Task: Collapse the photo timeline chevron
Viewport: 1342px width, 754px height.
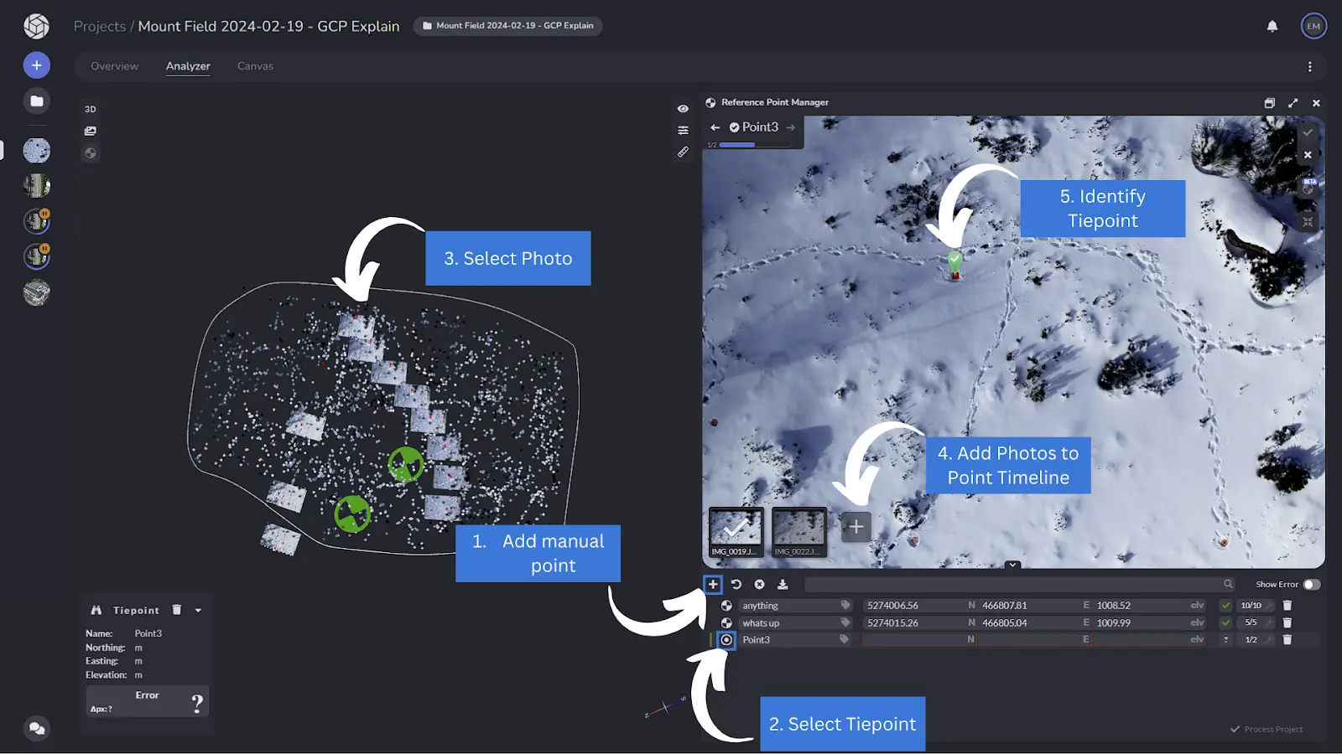Action: coord(1012,565)
